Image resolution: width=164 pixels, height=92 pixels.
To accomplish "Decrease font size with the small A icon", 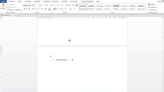I will [43, 5].
